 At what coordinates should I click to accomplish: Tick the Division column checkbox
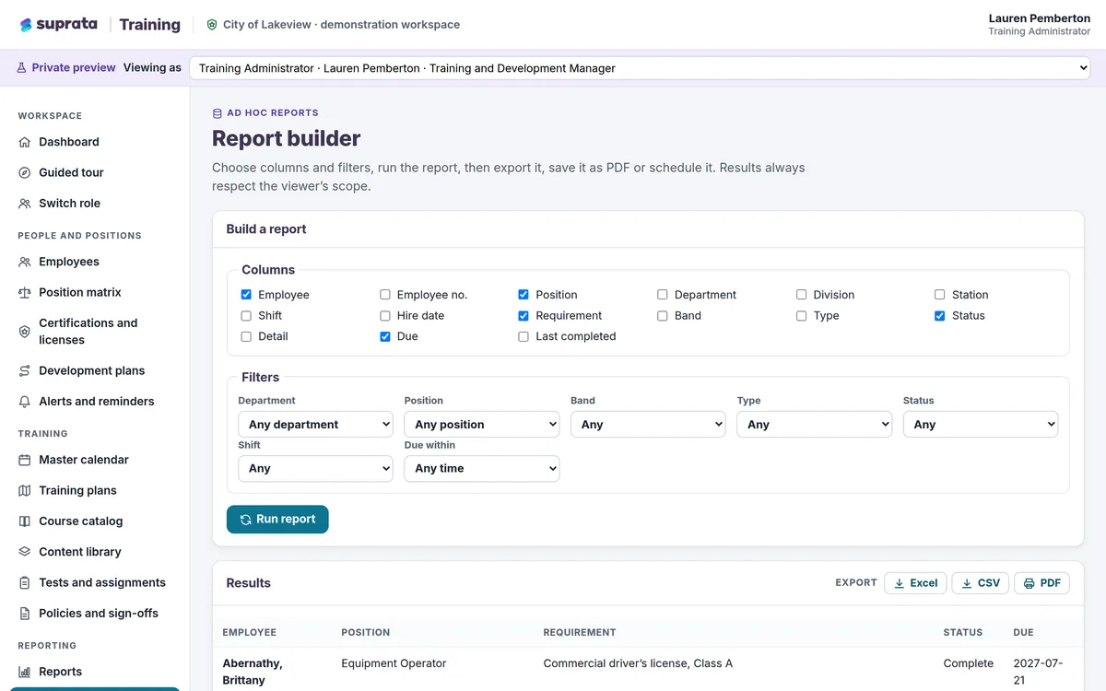(x=801, y=295)
